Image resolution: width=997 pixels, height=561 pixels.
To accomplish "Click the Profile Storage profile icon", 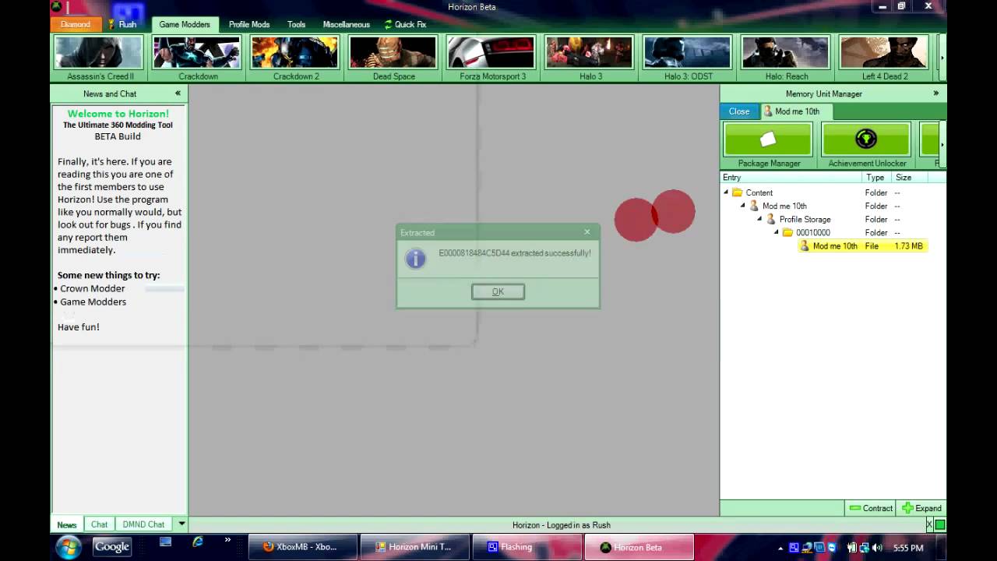I will point(771,219).
